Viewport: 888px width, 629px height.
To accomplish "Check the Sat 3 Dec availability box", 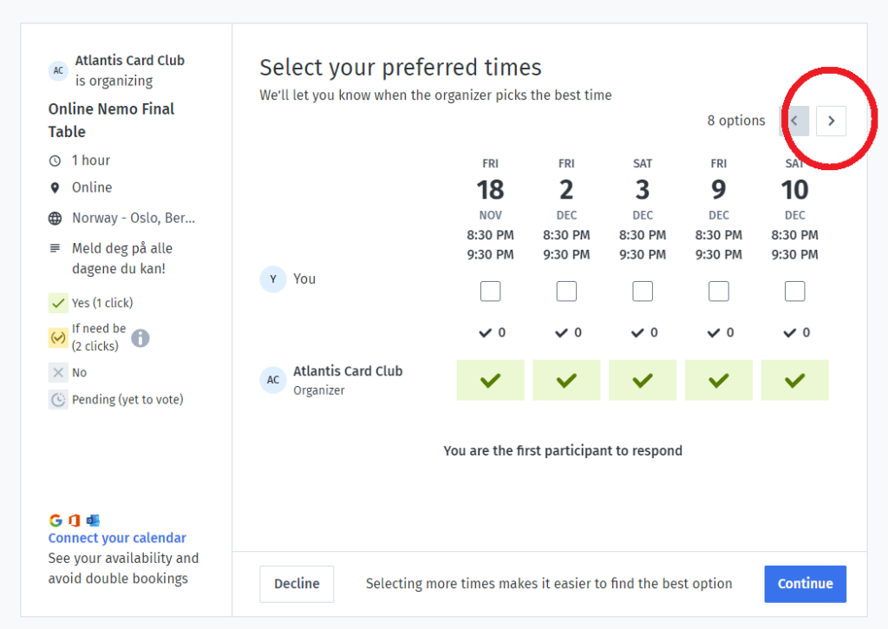I will tap(643, 292).
